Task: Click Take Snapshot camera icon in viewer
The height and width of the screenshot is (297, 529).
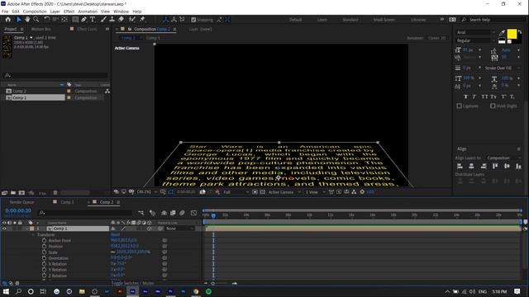Action: click(x=203, y=192)
